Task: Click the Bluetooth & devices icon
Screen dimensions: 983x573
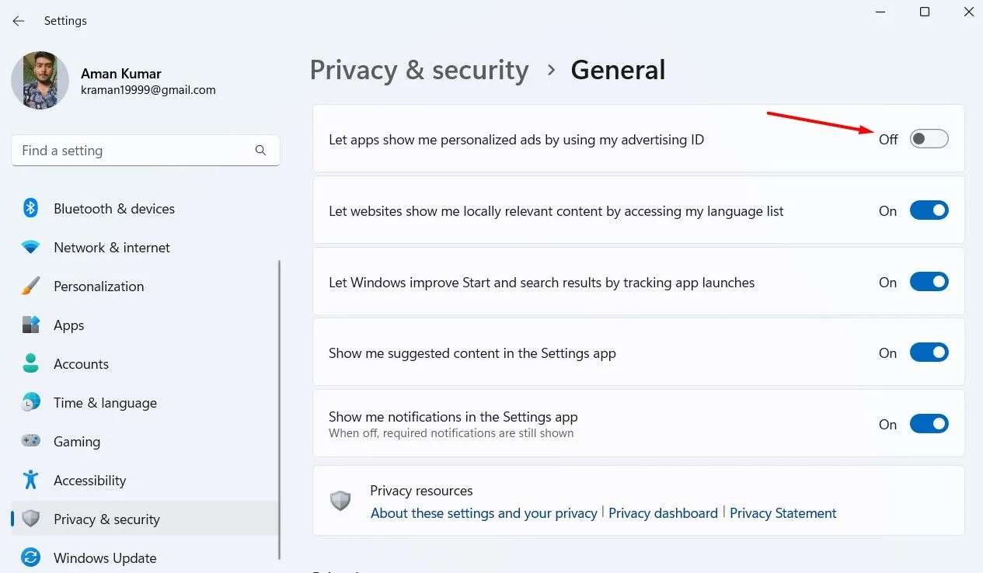Action: point(30,208)
